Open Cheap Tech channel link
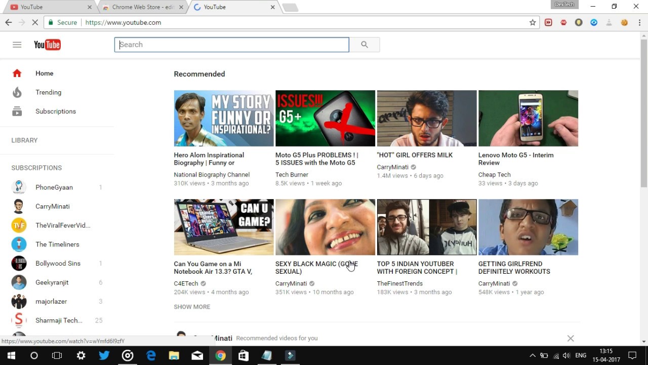The height and width of the screenshot is (365, 648). tap(494, 174)
